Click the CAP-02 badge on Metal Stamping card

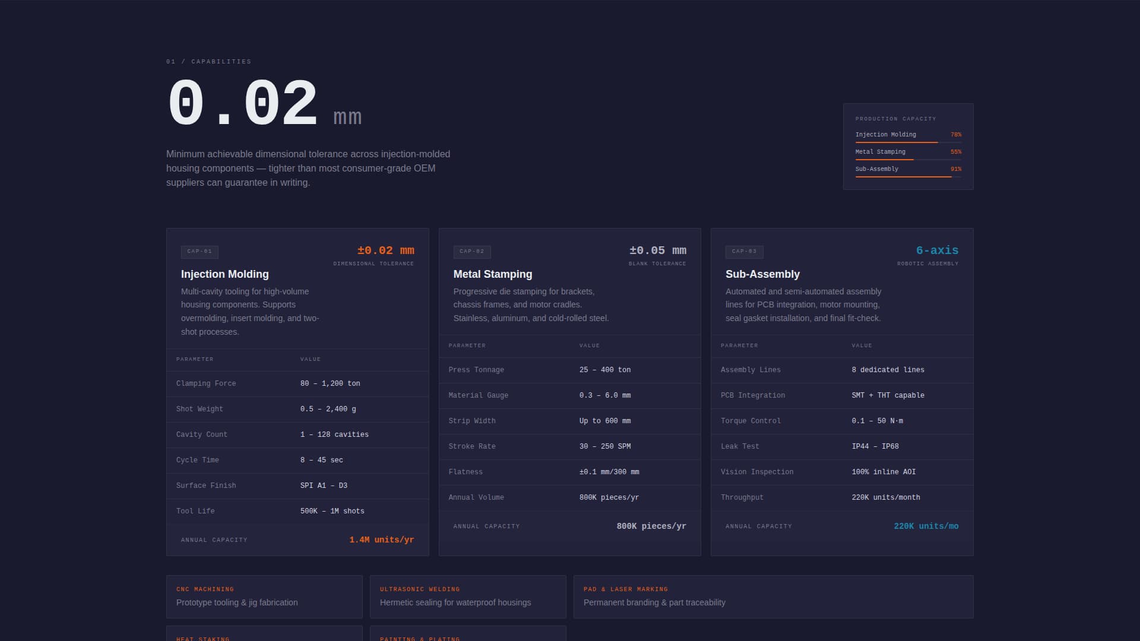pyautogui.click(x=472, y=252)
